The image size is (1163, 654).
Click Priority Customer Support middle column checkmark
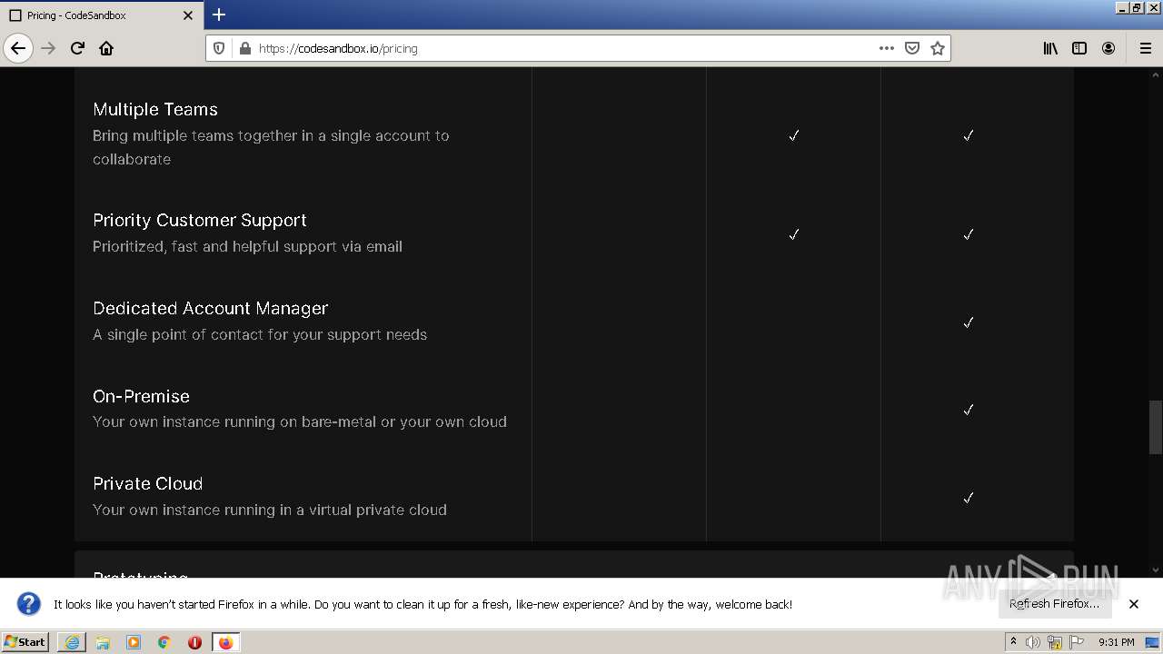794,234
